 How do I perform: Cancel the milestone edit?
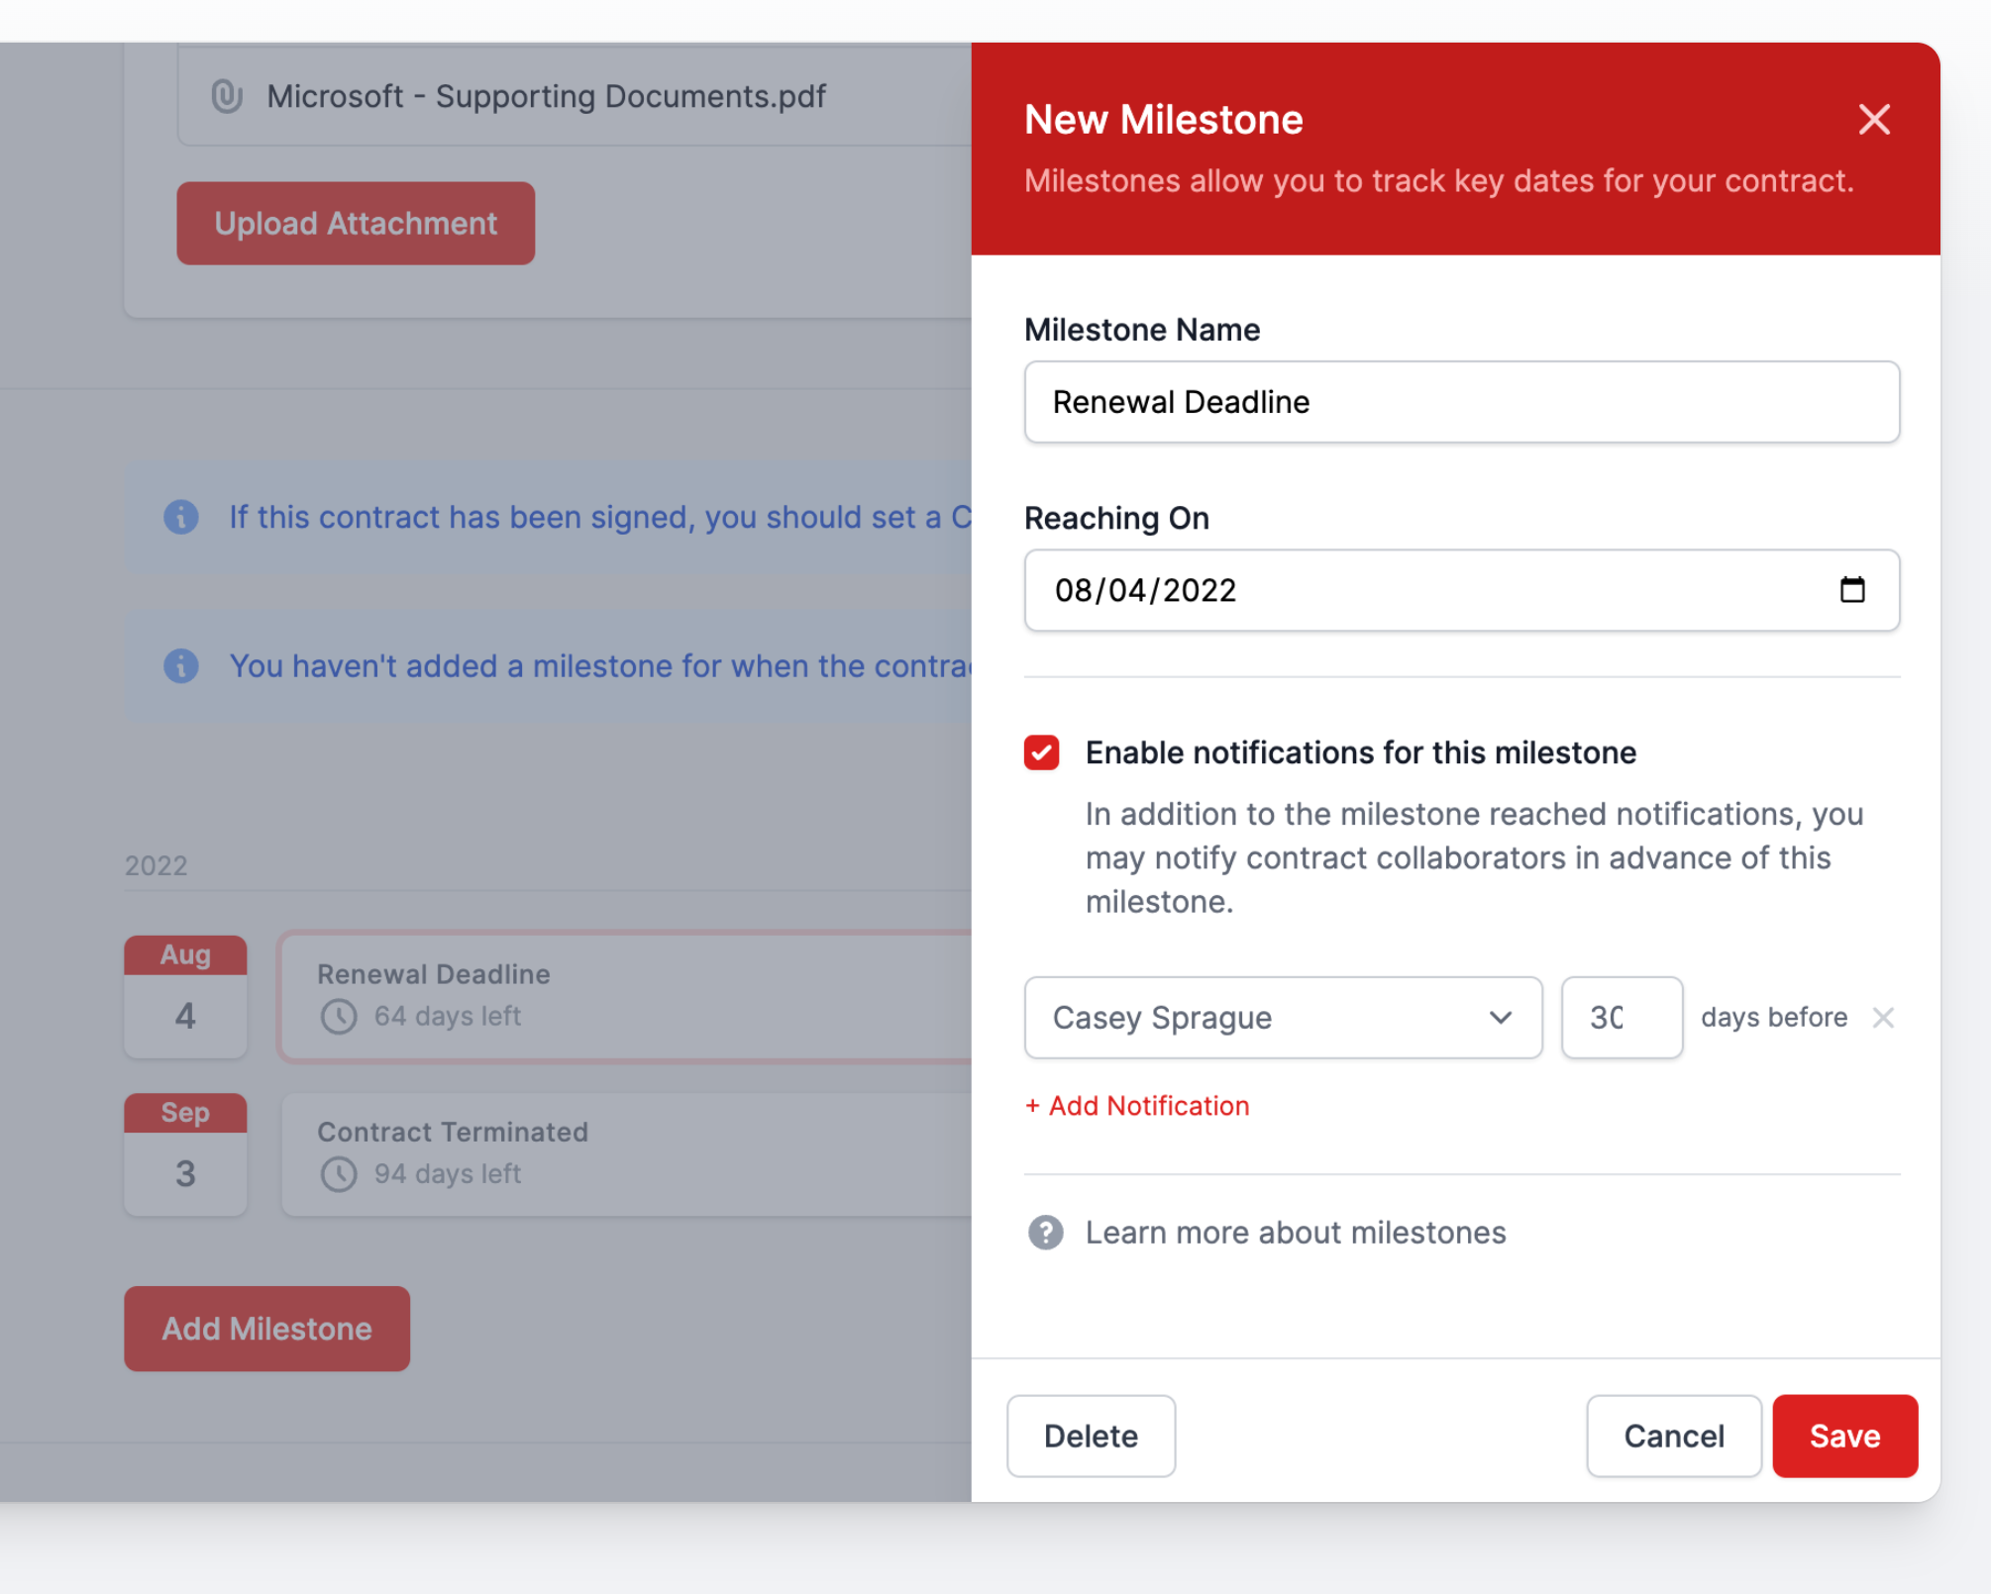tap(1673, 1436)
